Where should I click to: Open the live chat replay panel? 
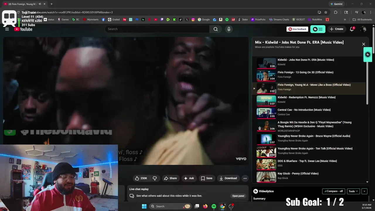pos(238,196)
